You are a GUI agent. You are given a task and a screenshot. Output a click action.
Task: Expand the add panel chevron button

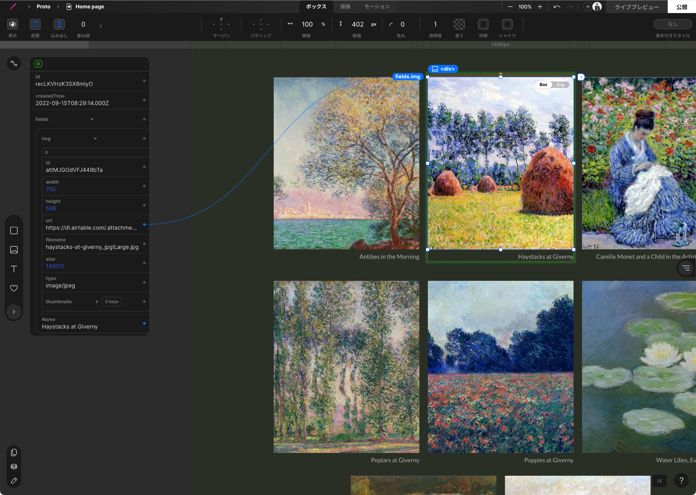click(x=14, y=312)
